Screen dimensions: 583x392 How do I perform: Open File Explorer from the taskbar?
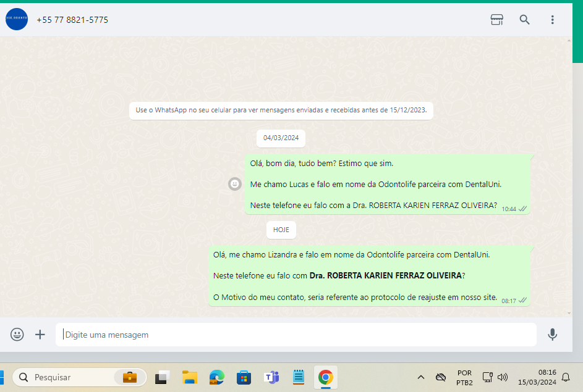pyautogui.click(x=189, y=377)
